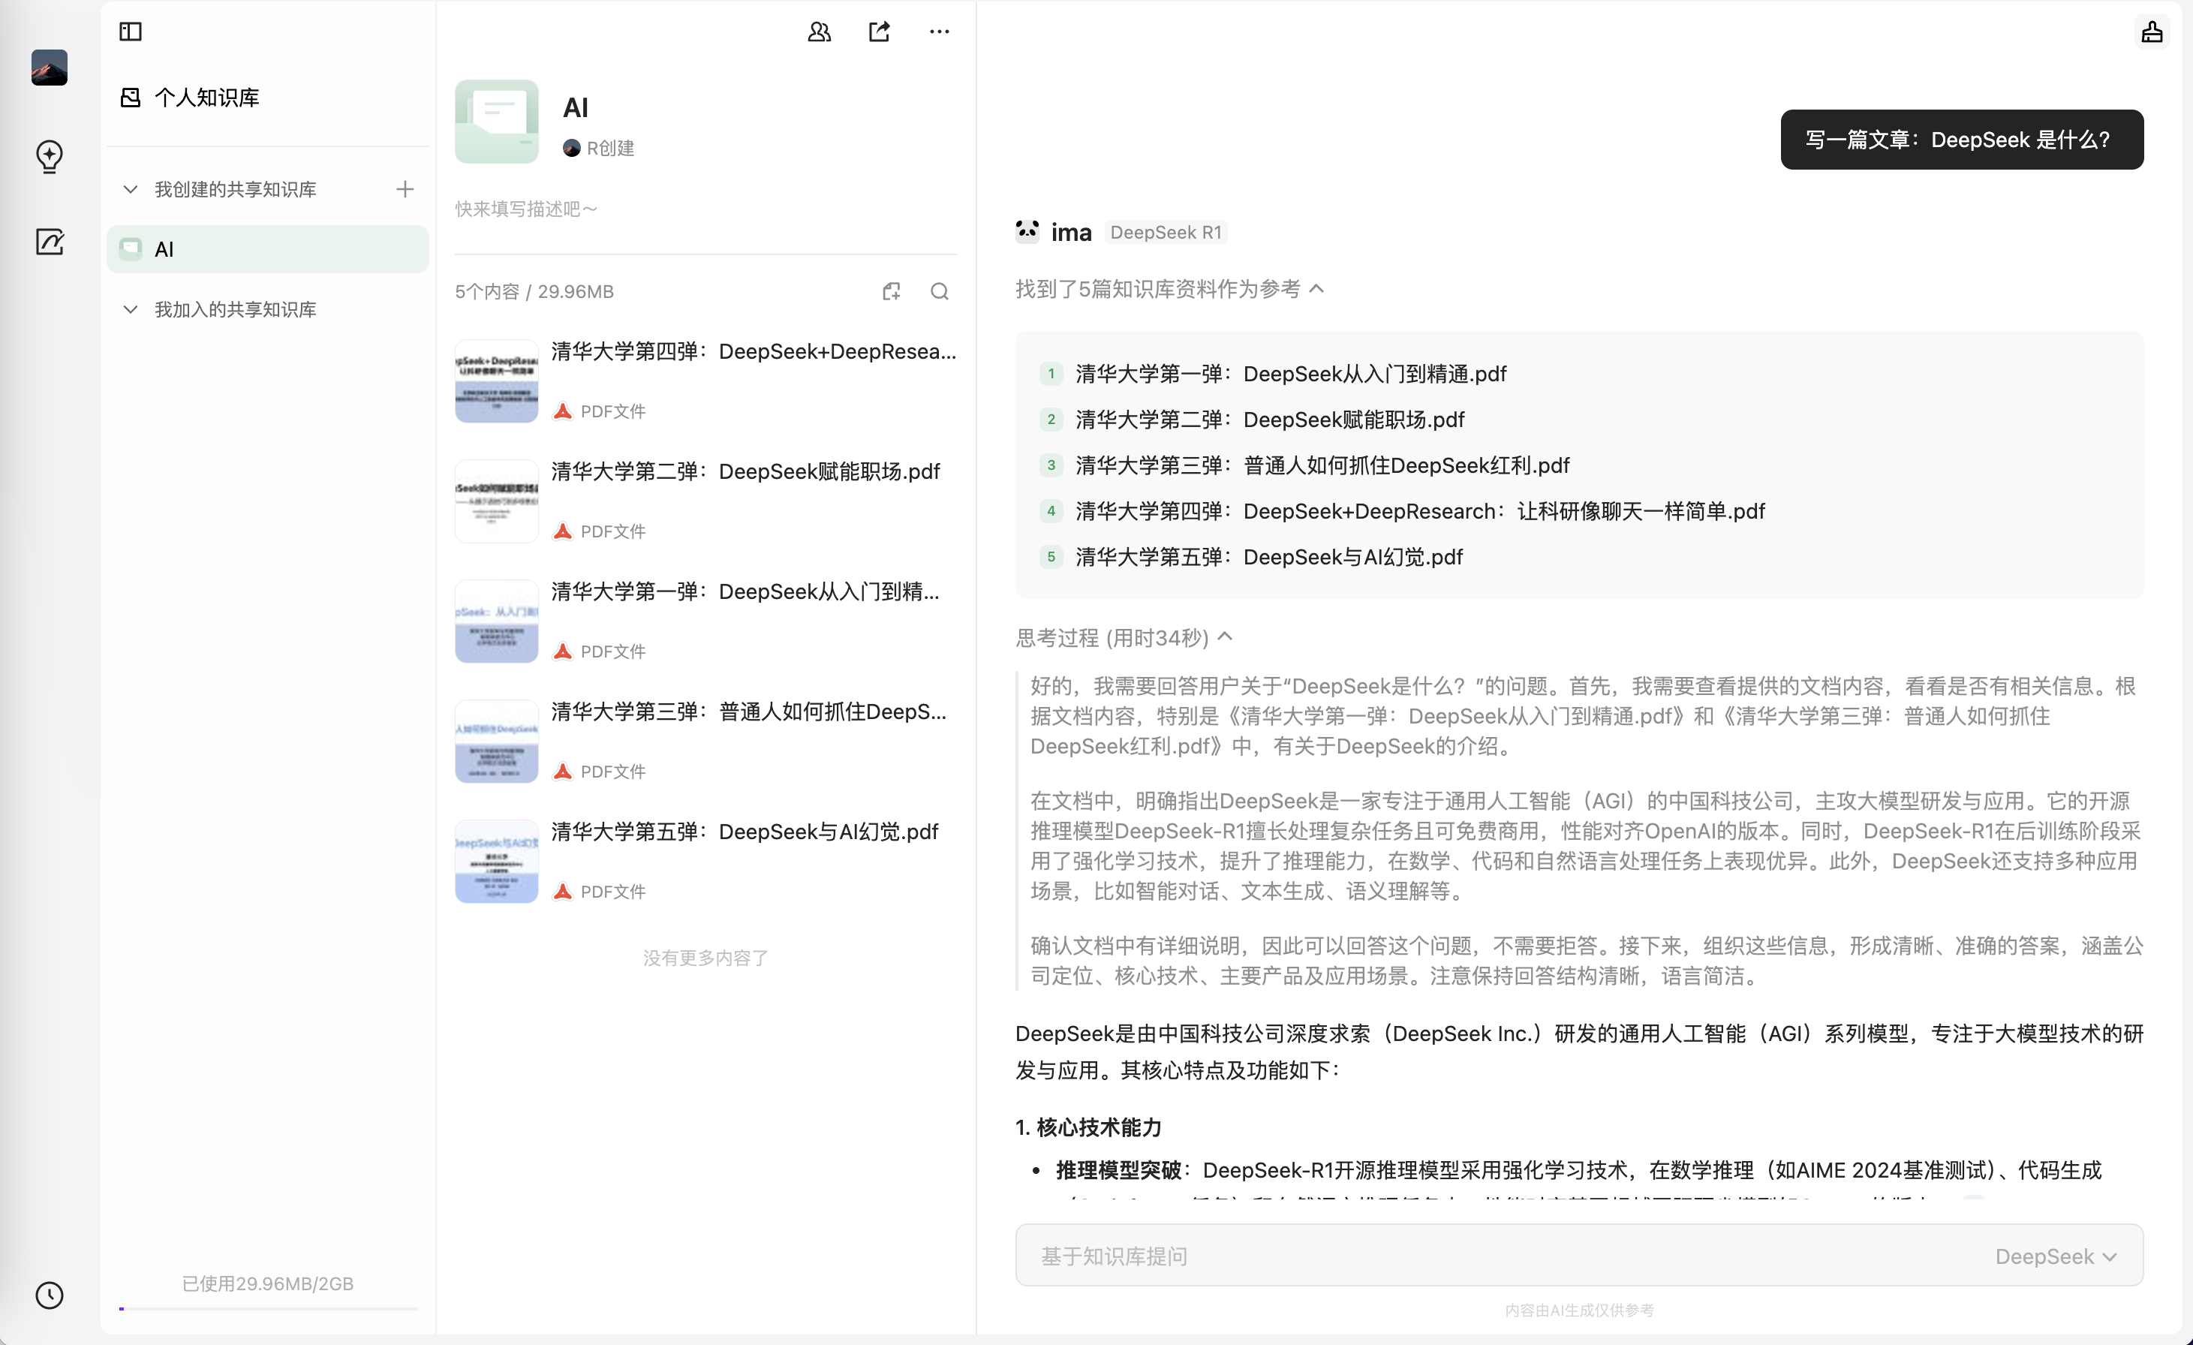Add new shared knowledge base with plus
This screenshot has height=1345, width=2193.
(x=405, y=190)
